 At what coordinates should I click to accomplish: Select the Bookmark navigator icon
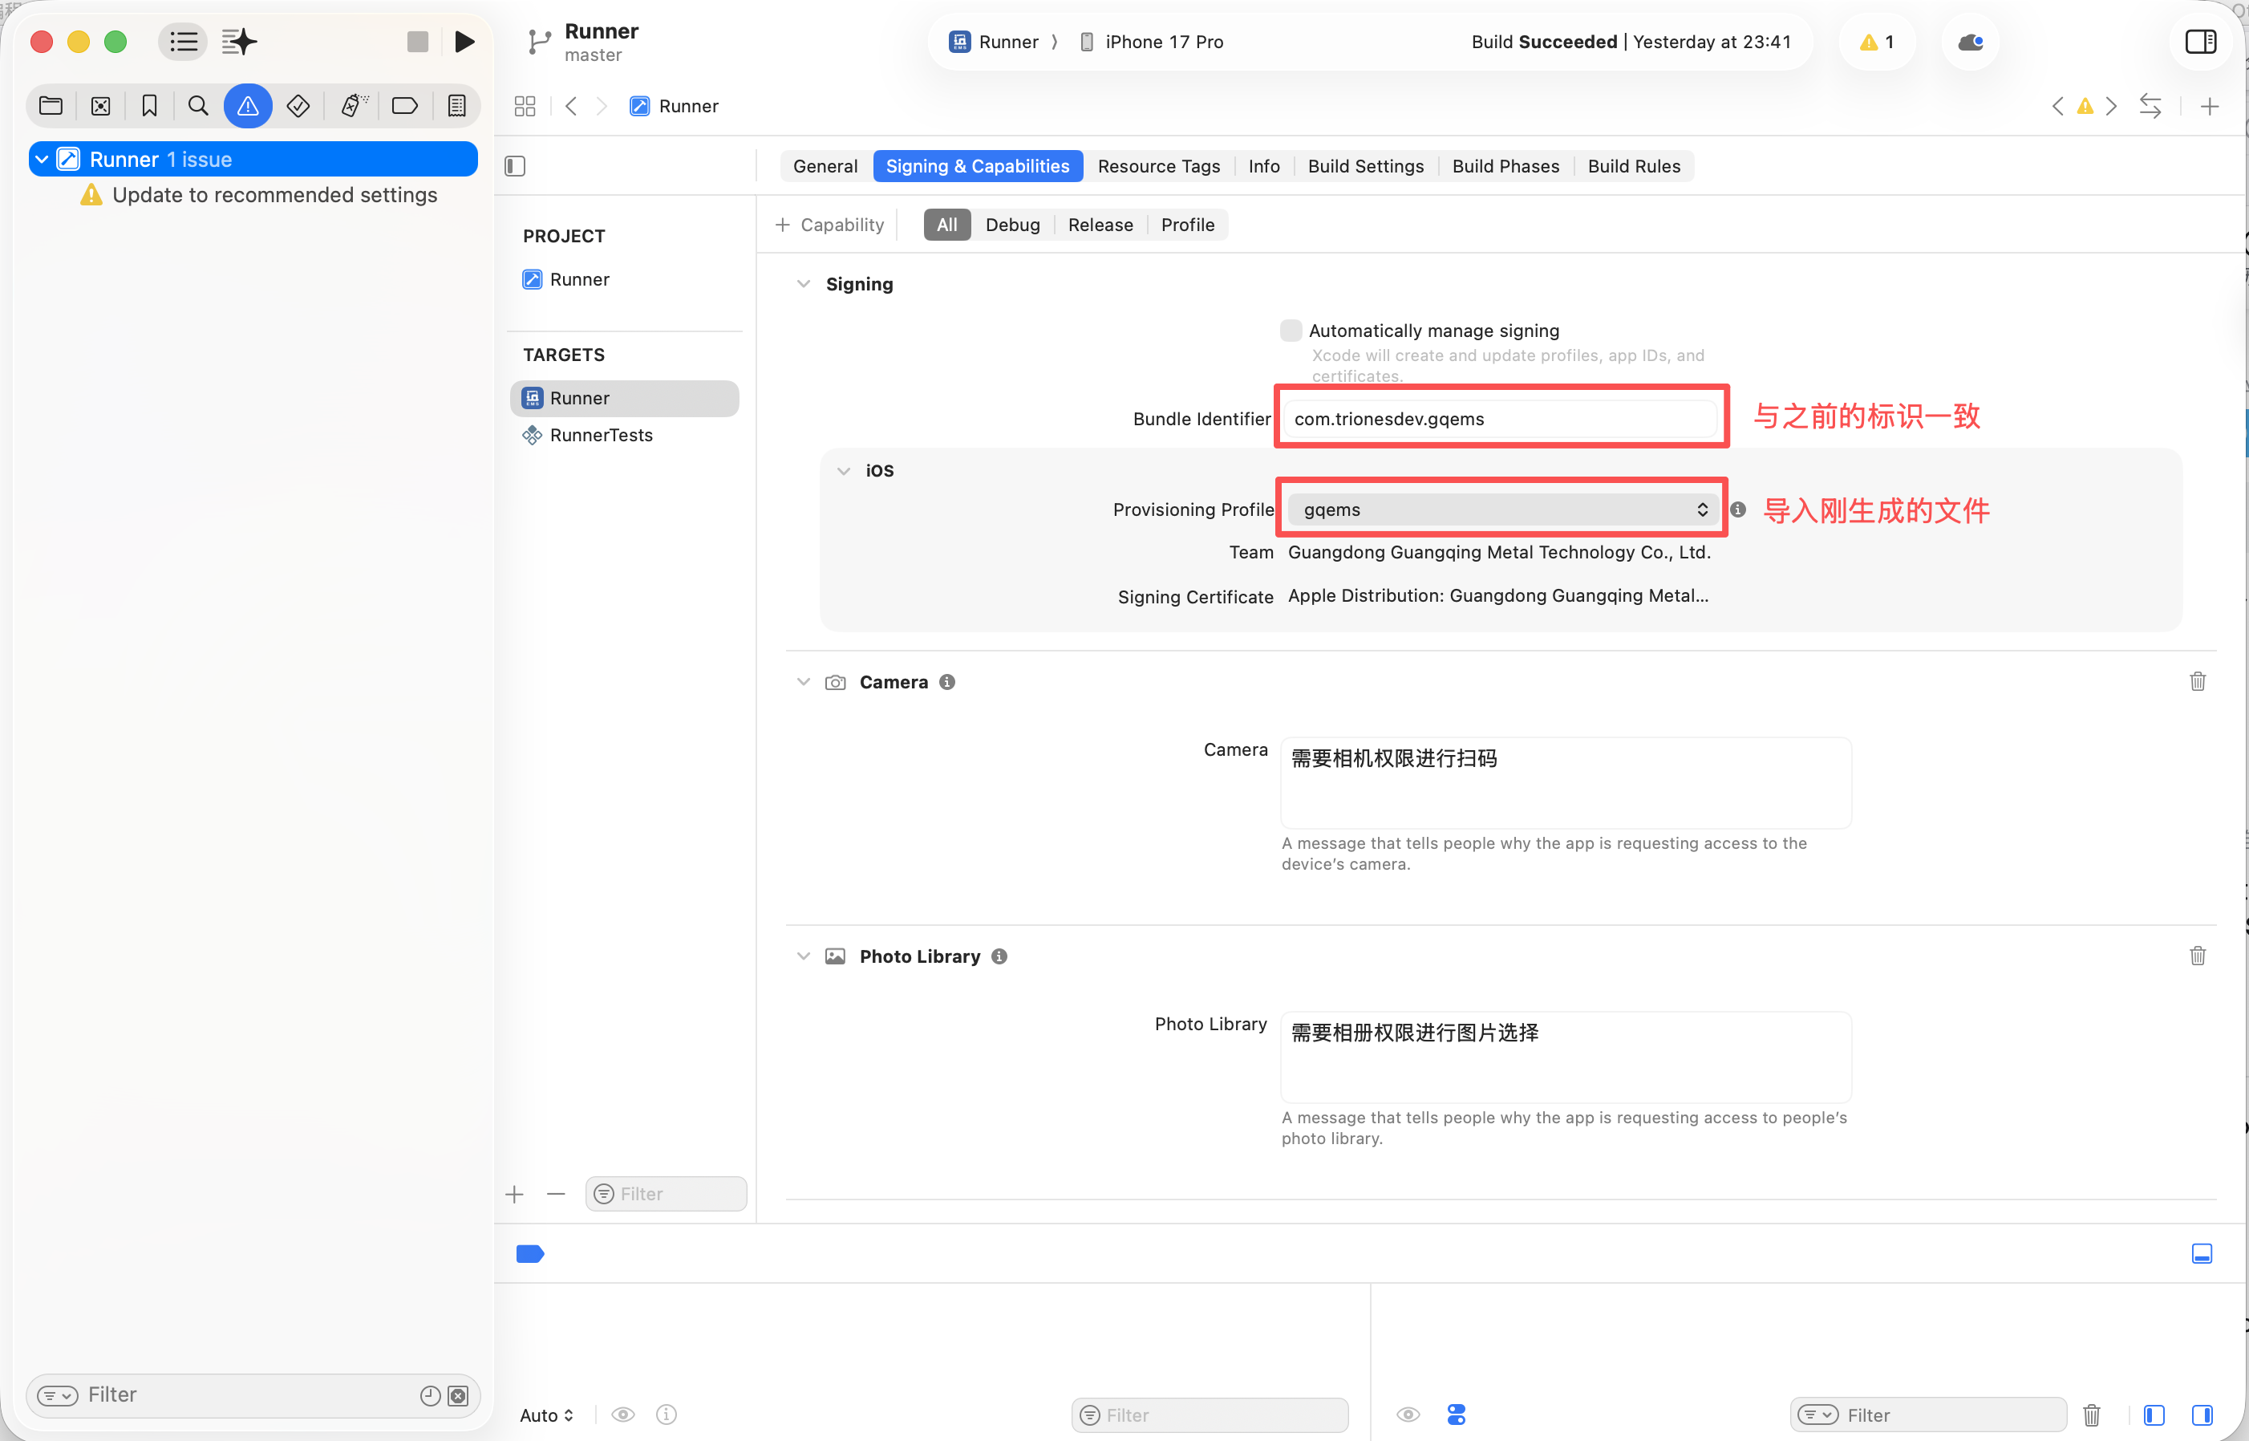click(148, 106)
